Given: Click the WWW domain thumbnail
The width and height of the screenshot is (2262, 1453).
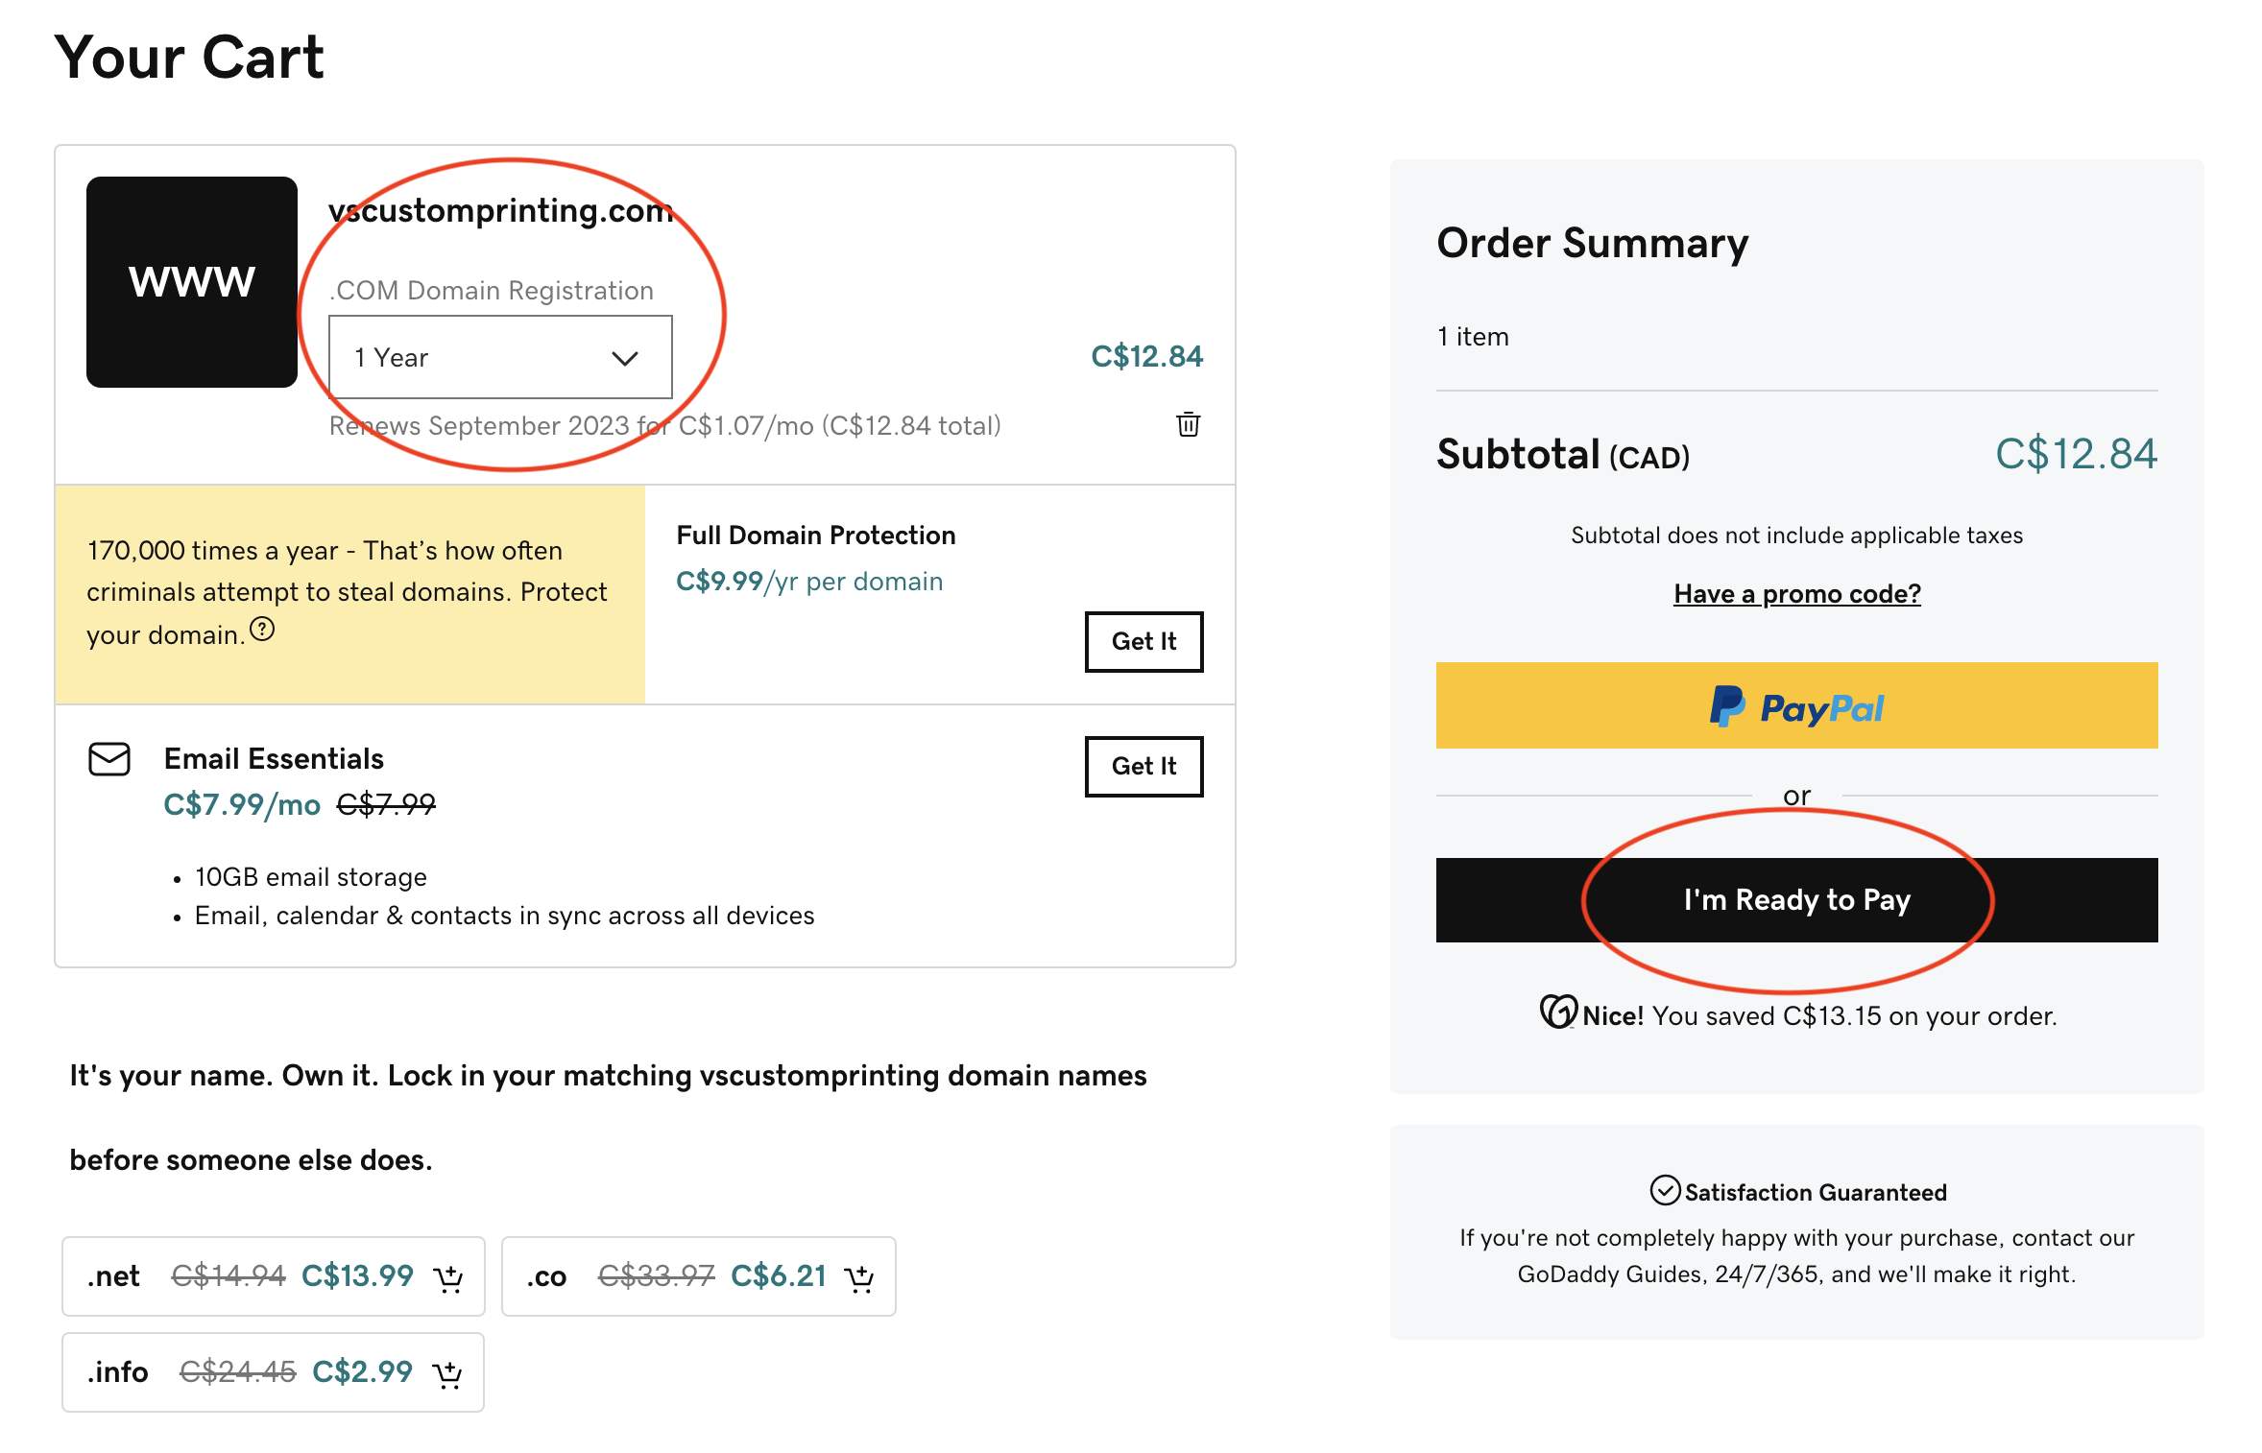Looking at the screenshot, I should 192,282.
